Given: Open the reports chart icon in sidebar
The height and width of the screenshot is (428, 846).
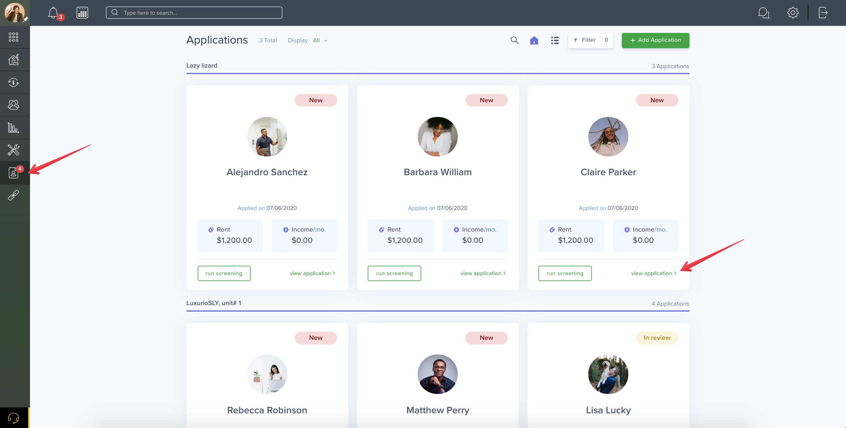Looking at the screenshot, I should 14,128.
